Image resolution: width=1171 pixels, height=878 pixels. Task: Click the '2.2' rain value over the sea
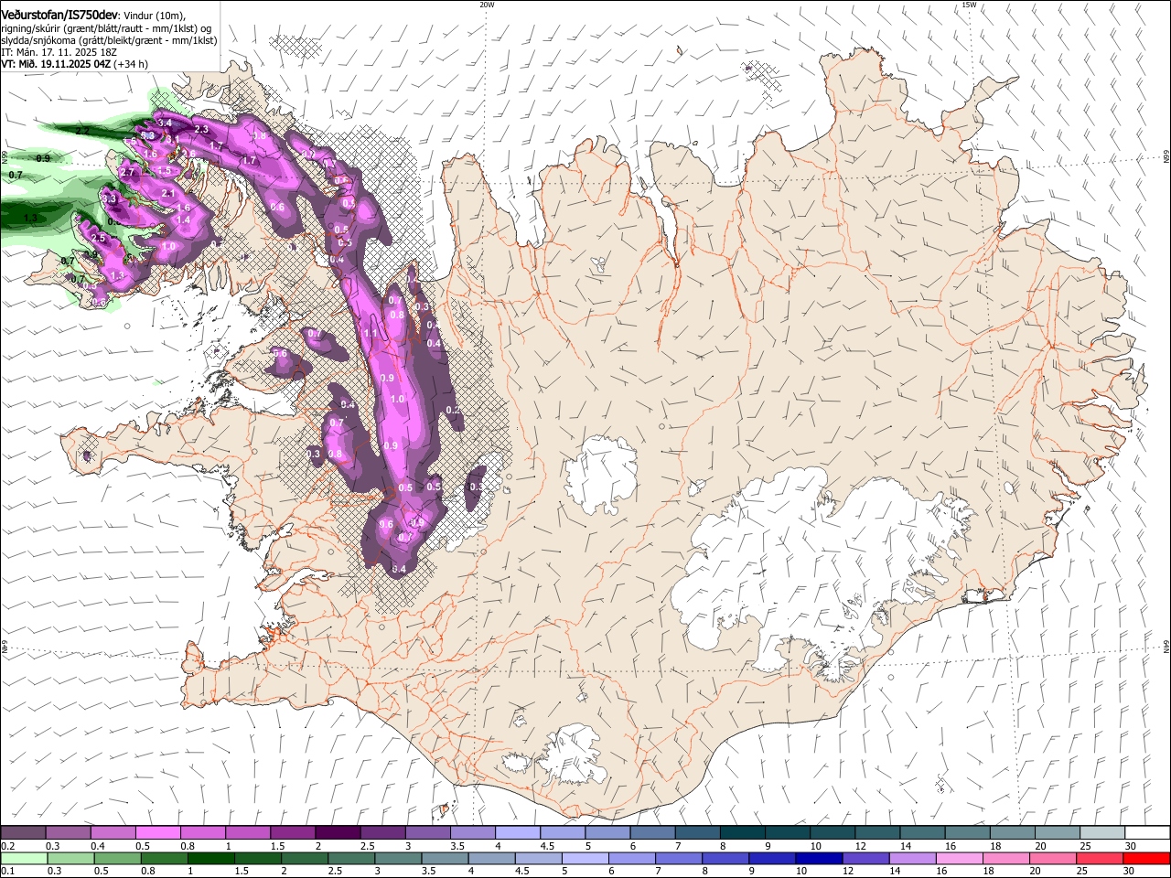click(82, 131)
